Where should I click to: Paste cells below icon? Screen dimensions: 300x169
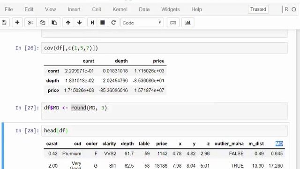click(x=54, y=23)
